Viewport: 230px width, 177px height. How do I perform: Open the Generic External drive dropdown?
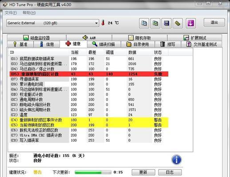coord(53,23)
